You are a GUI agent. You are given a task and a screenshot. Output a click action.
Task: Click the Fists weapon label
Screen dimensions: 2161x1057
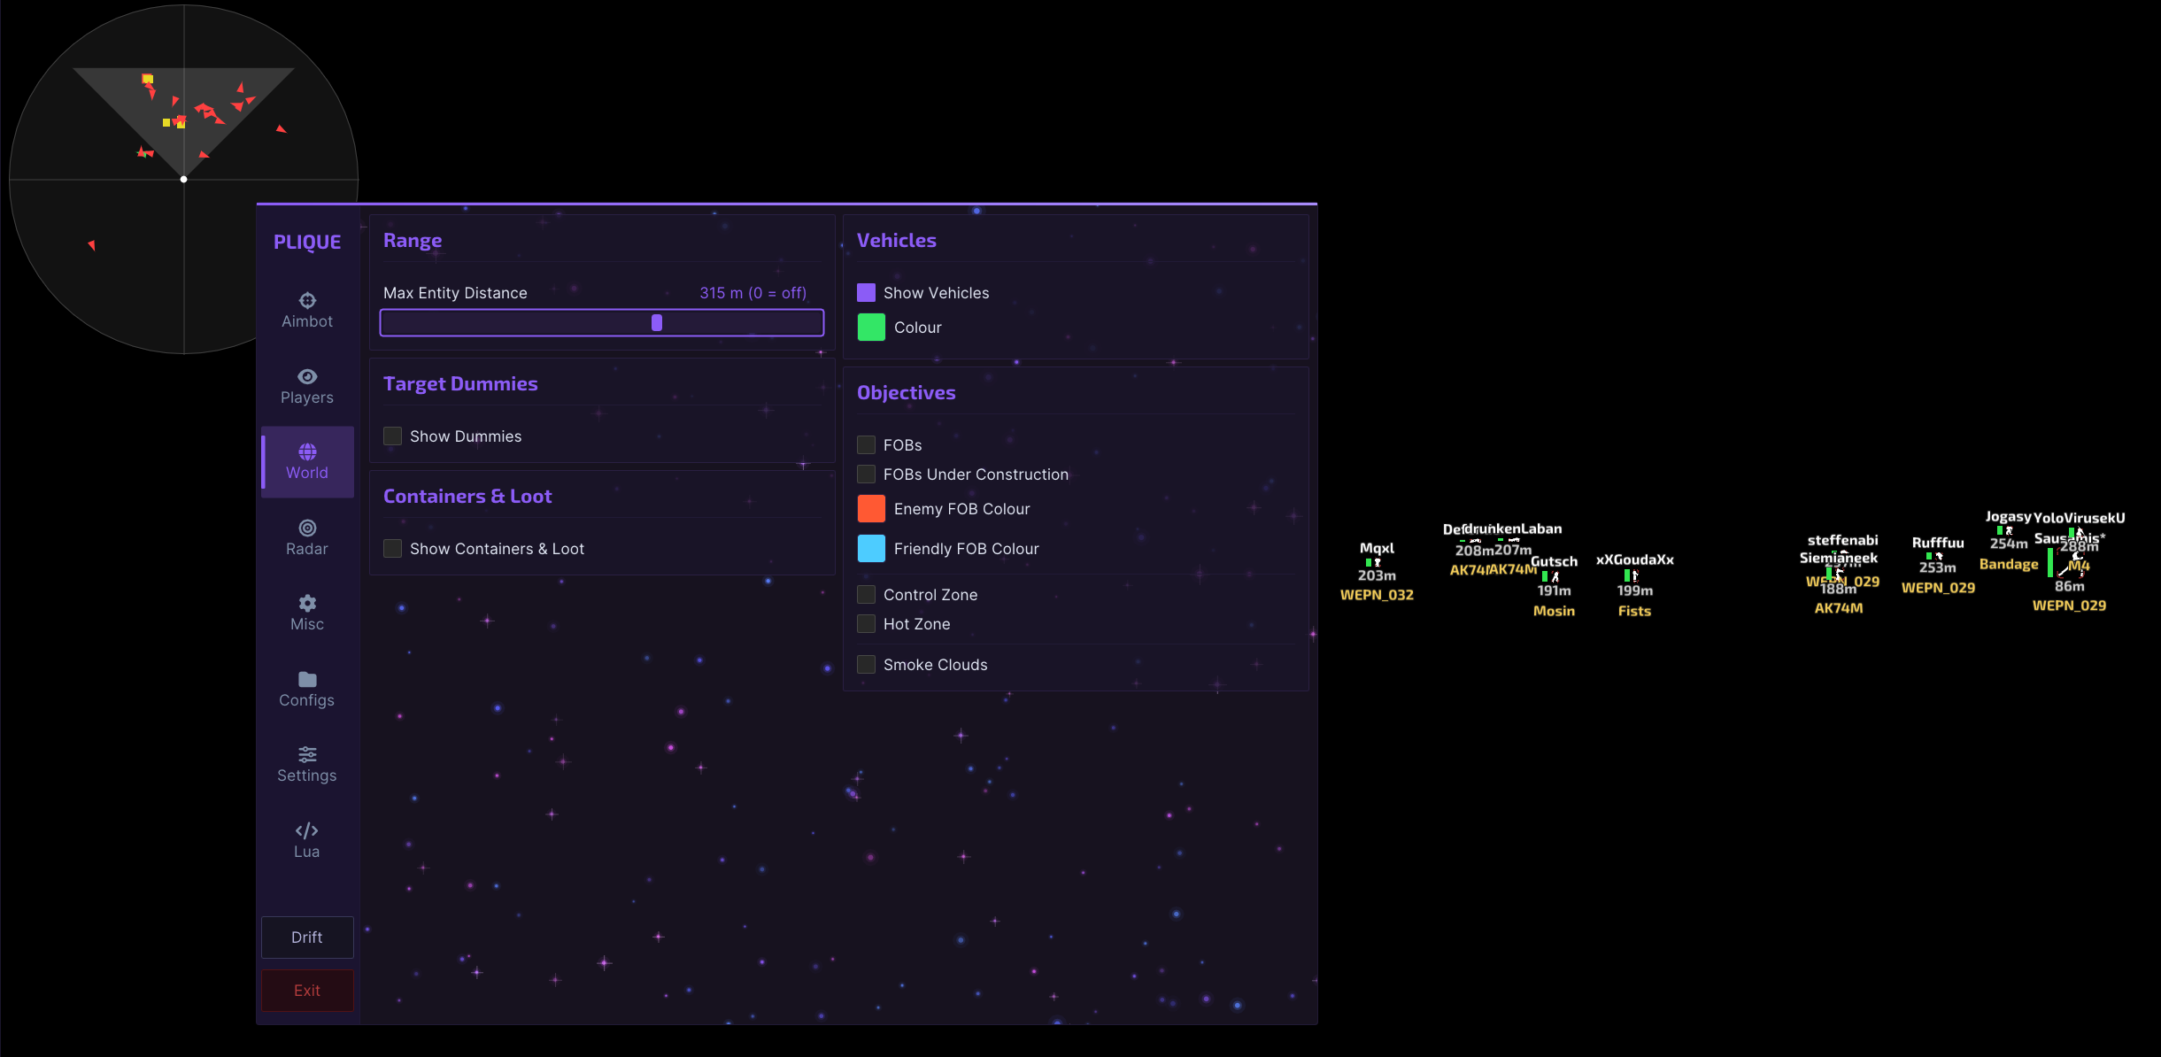click(x=1634, y=611)
